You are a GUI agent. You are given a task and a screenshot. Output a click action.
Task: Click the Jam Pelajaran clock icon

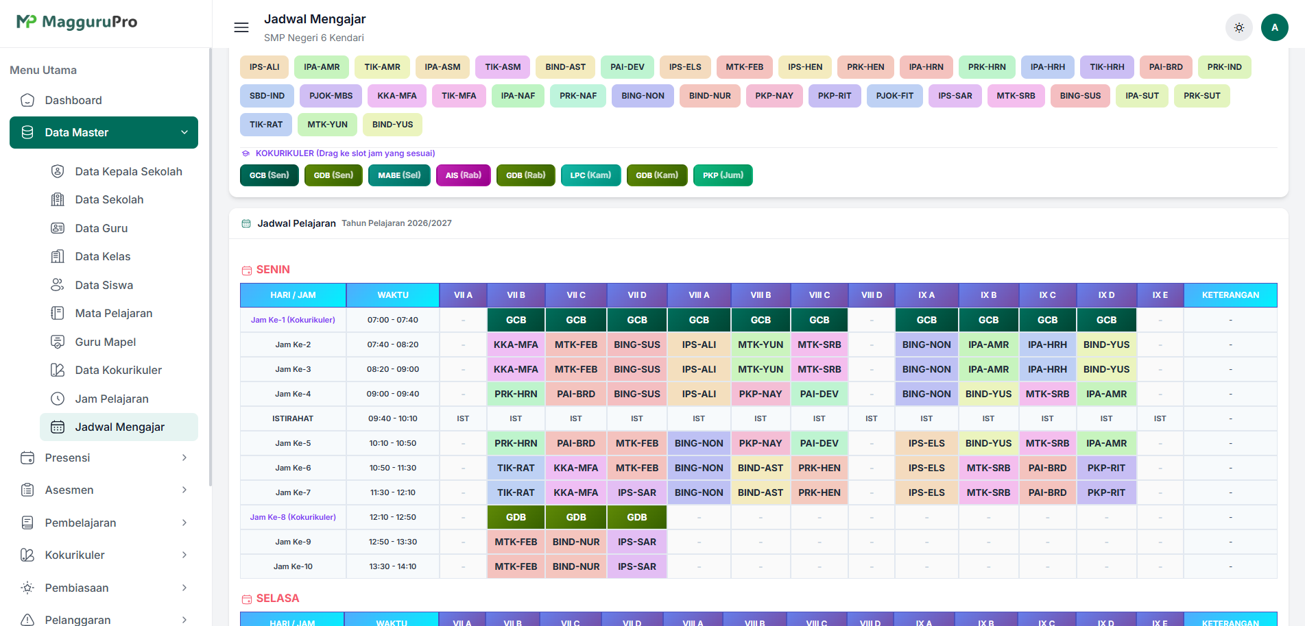[x=58, y=399]
